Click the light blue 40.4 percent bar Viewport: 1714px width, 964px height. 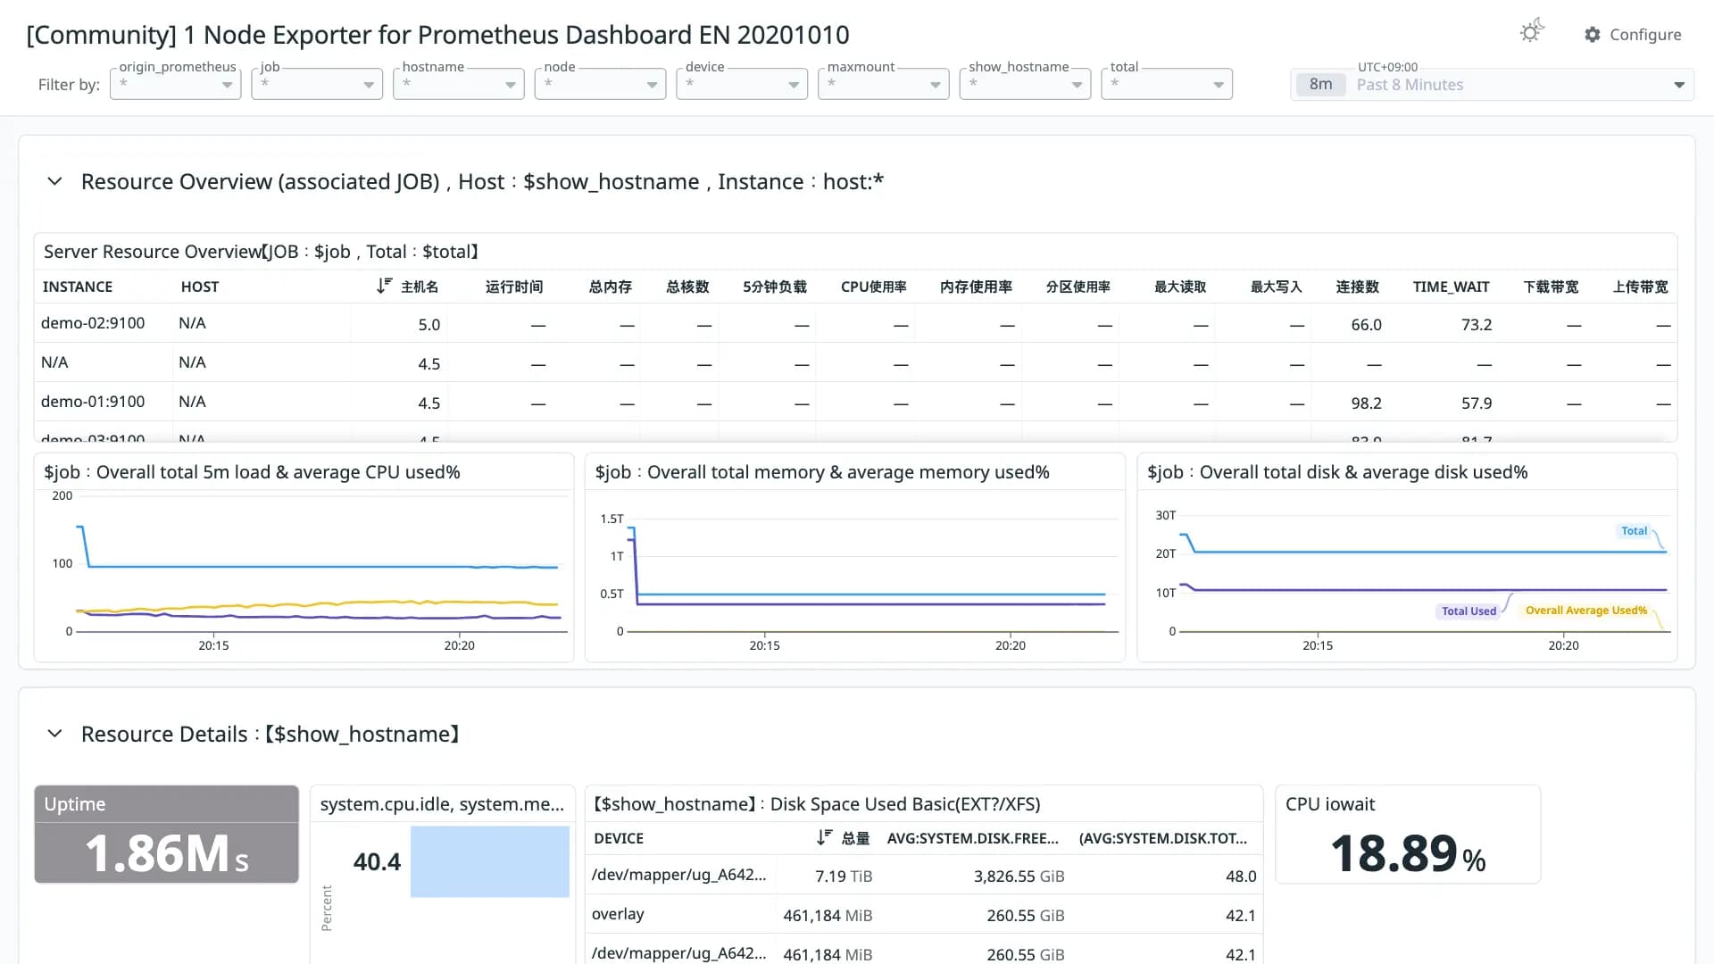(x=489, y=861)
